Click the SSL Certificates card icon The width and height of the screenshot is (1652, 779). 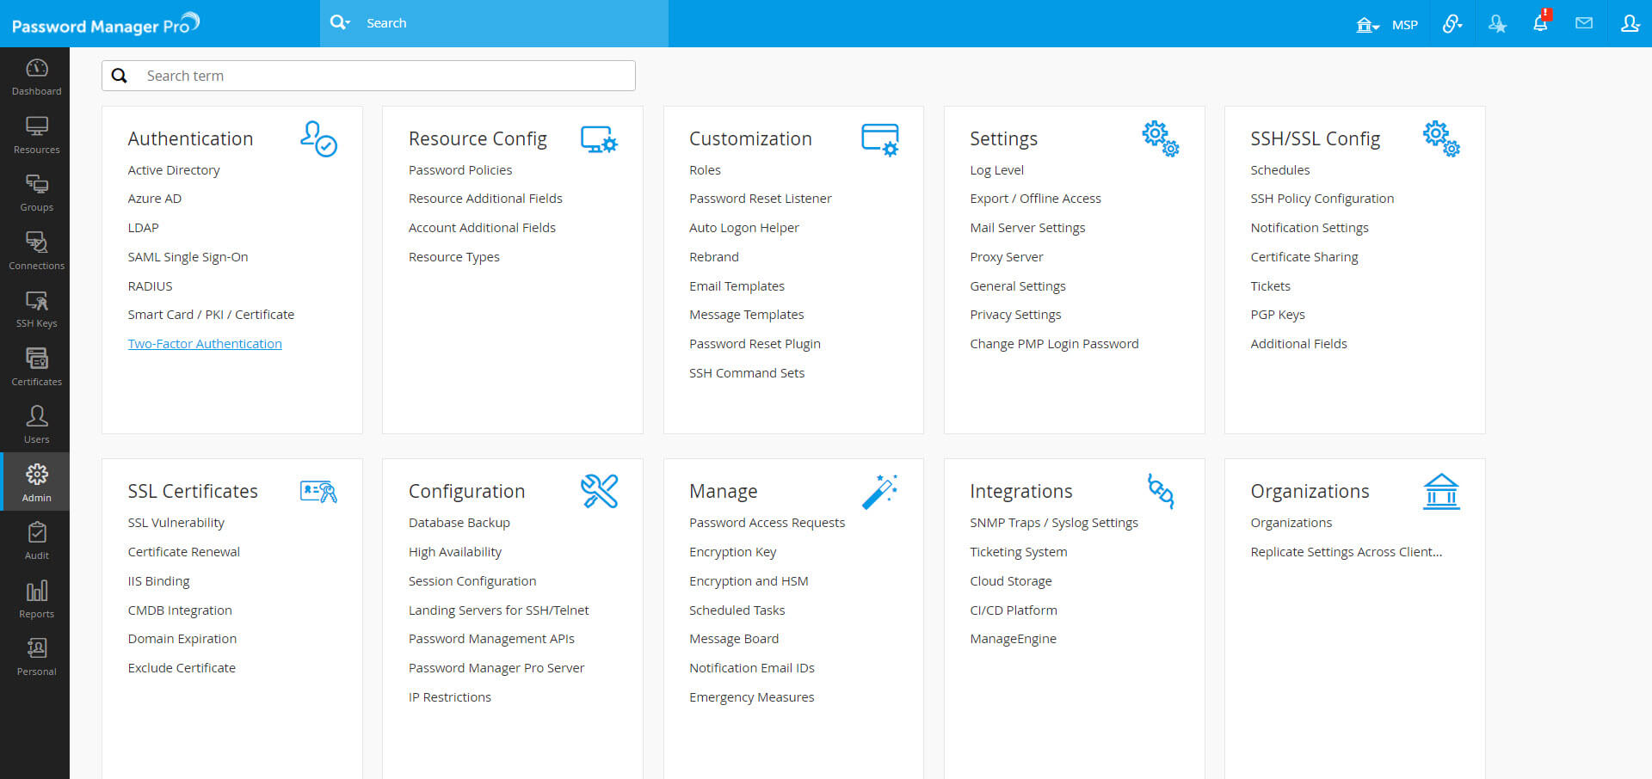(318, 491)
